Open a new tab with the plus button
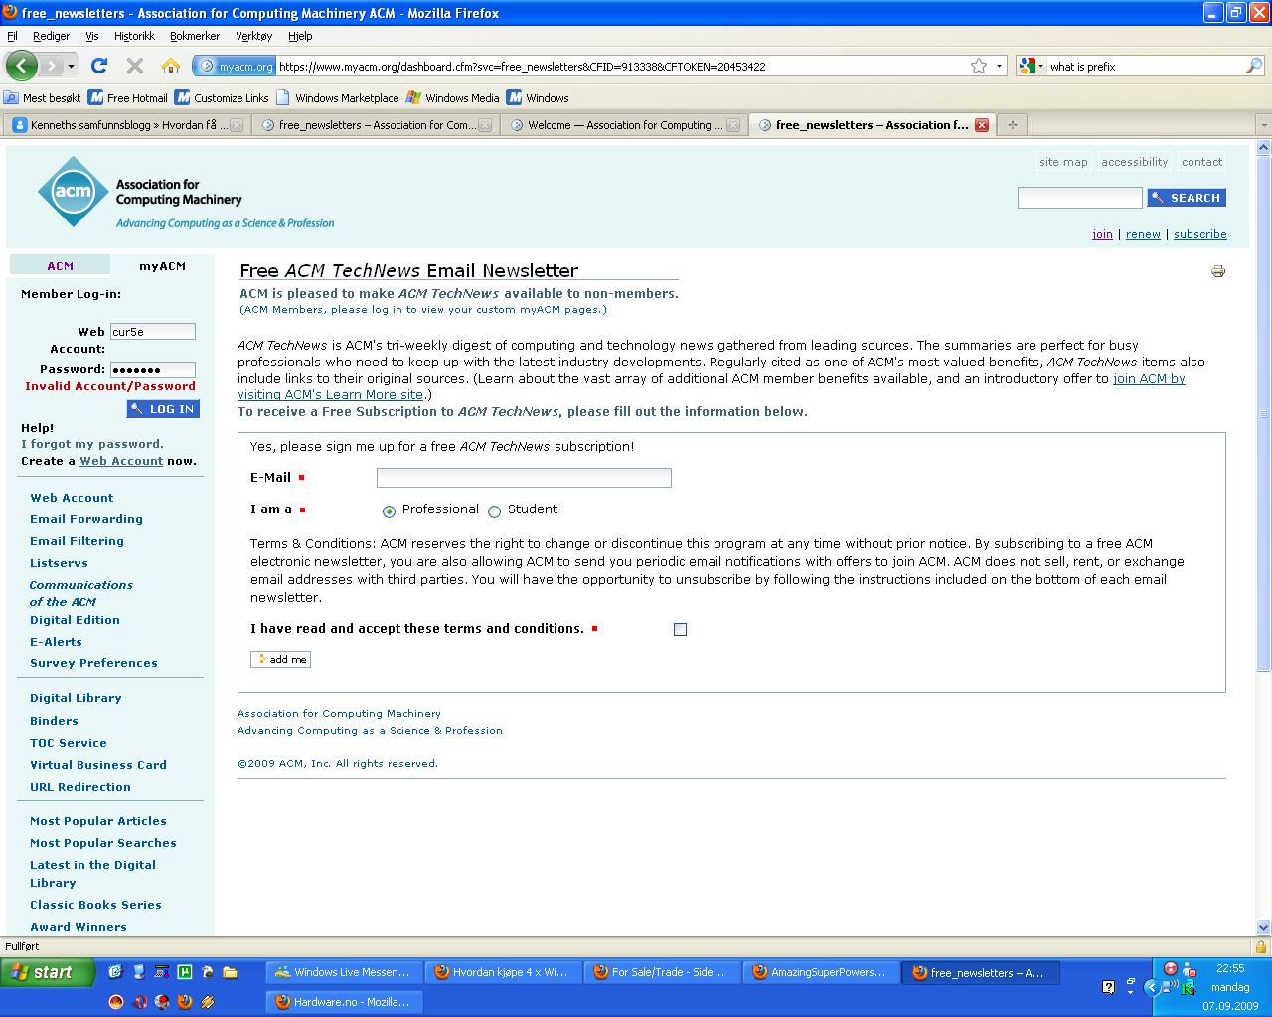1272x1017 pixels. tap(1013, 125)
